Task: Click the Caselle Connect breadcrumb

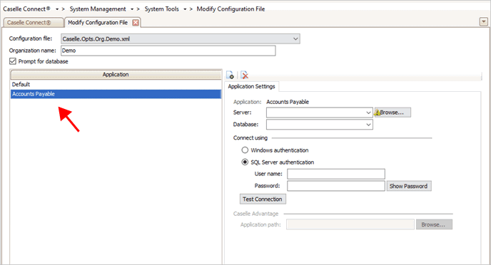Action: (x=26, y=9)
